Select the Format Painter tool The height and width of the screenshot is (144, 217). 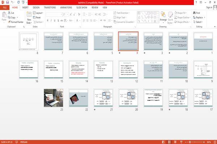16,22
